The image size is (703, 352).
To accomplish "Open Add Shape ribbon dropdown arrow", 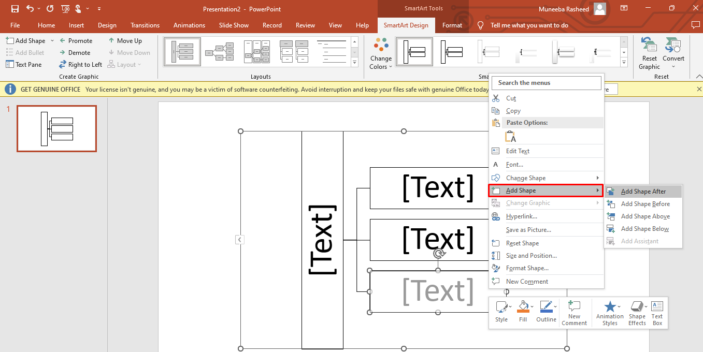I will 52,40.
